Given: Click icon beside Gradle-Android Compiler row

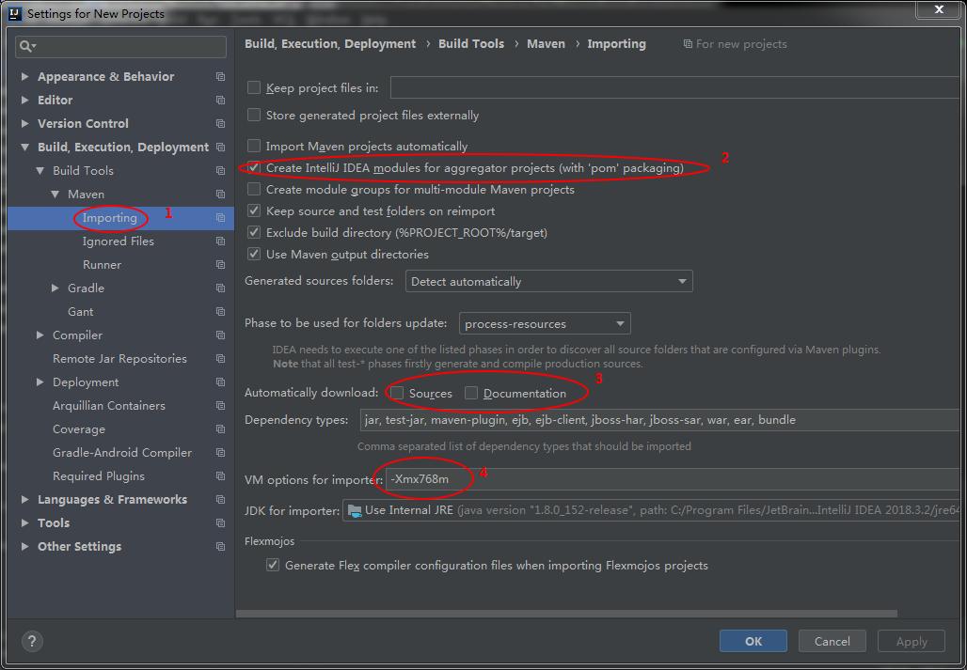Looking at the screenshot, I should point(220,452).
